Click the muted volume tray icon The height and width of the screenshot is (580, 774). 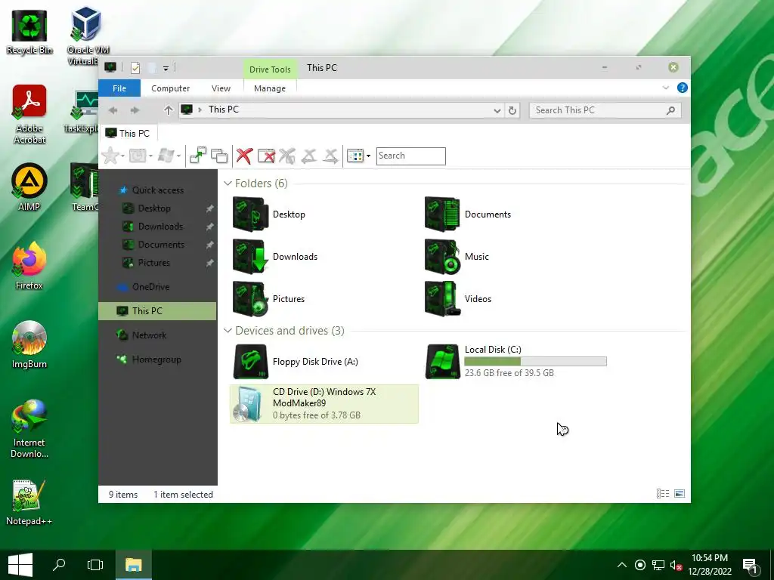676,565
